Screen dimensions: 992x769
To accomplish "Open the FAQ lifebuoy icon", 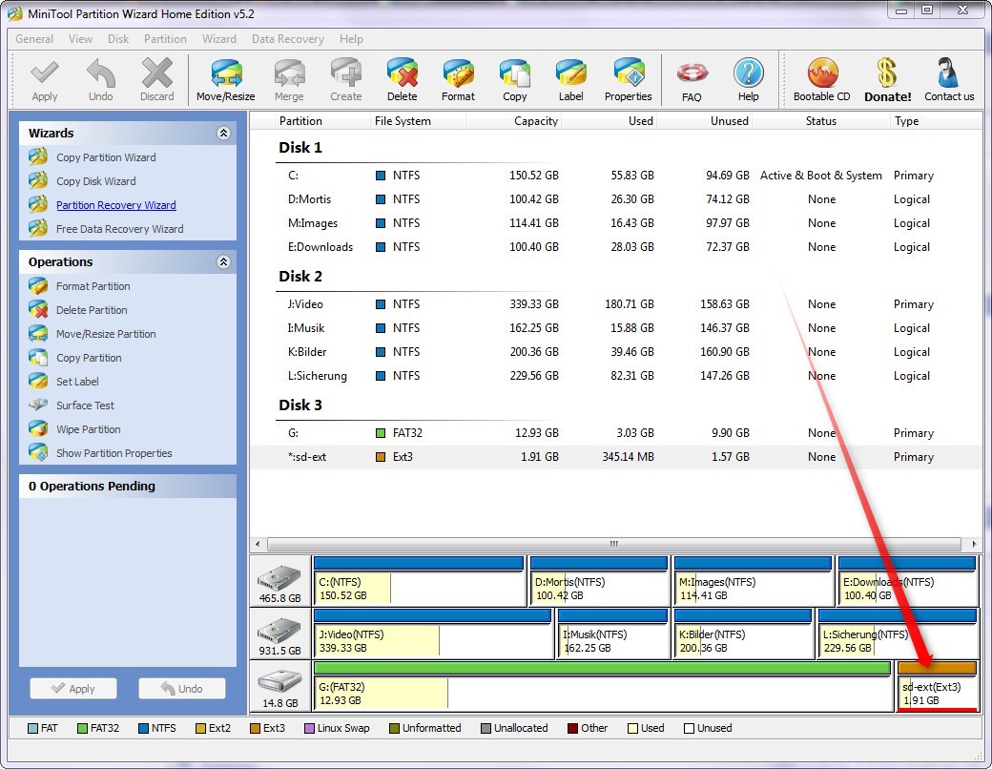I will click(692, 80).
